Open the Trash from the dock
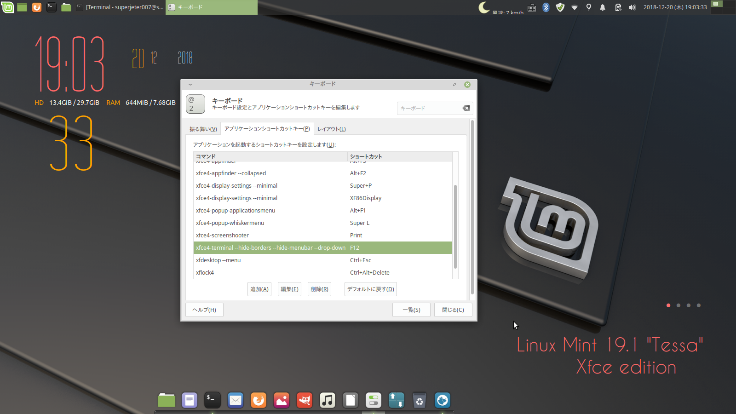736x414 pixels. [x=420, y=400]
